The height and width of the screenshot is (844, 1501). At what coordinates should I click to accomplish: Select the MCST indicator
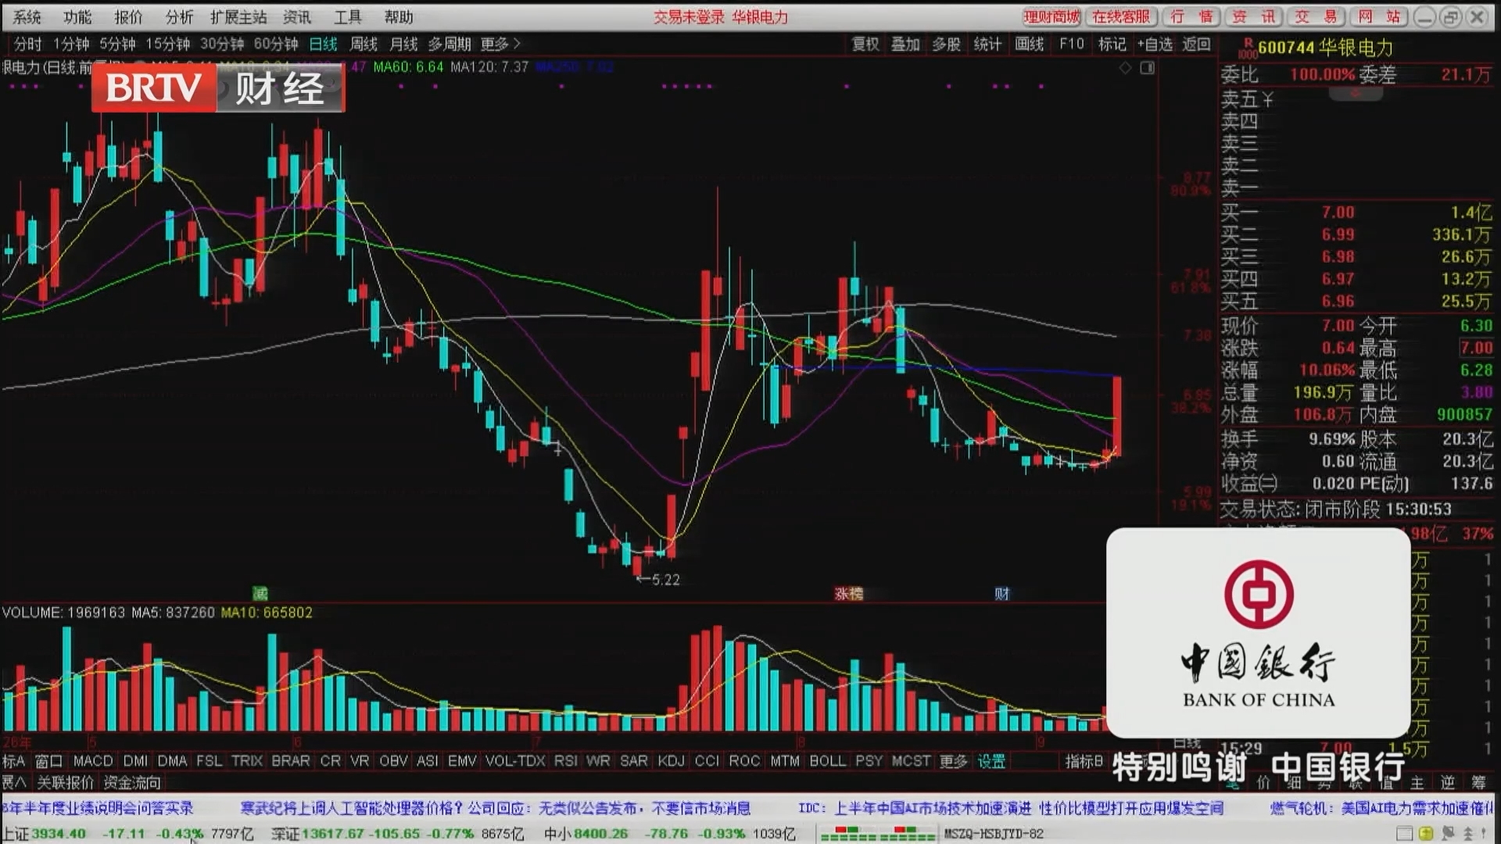(912, 761)
